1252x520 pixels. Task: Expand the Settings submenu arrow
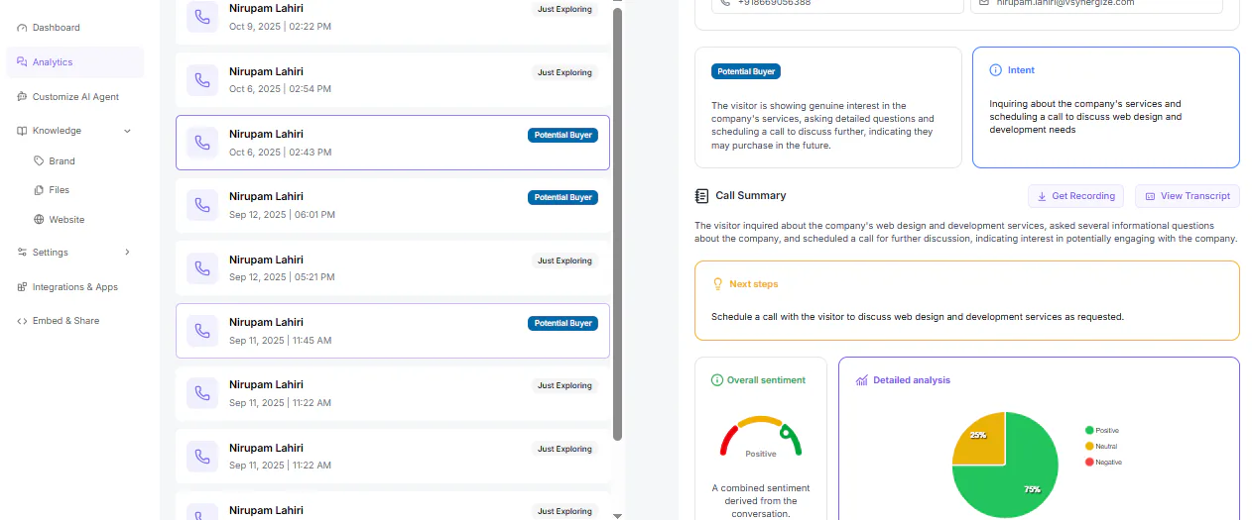coord(127,253)
